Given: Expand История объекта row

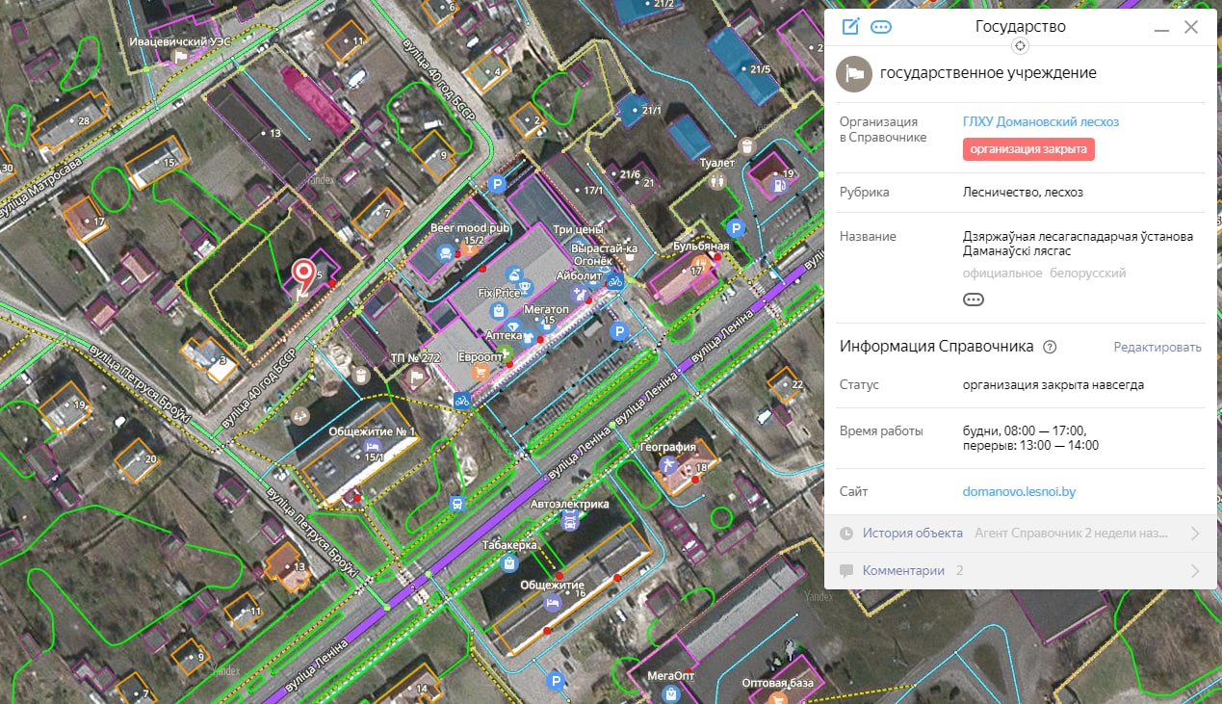Looking at the screenshot, I should (1023, 533).
